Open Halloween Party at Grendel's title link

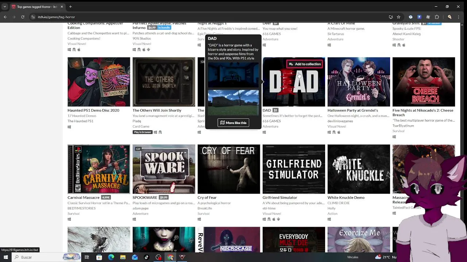pos(353,110)
